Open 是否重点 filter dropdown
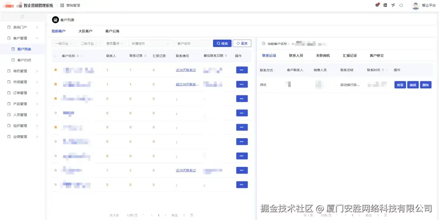Screen dimensions: 439x220 [x=115, y=43]
